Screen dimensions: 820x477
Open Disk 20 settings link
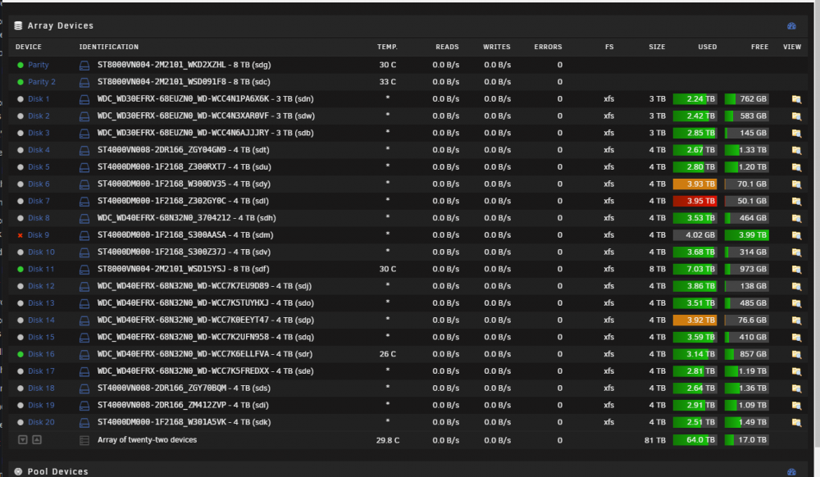(41, 422)
